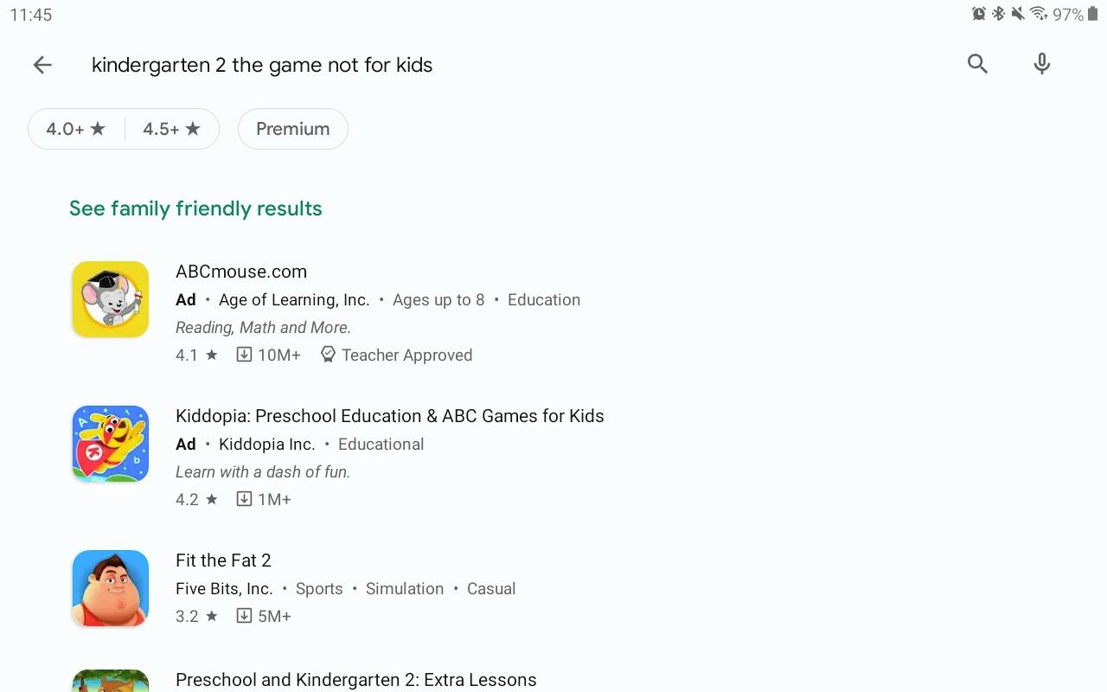Tap the back arrow icon
The width and height of the screenshot is (1107, 692).
click(x=42, y=65)
